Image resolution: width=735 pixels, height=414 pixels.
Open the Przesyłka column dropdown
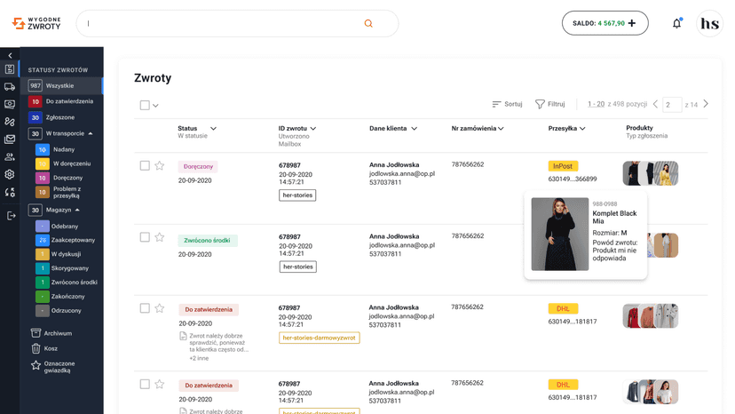click(582, 129)
